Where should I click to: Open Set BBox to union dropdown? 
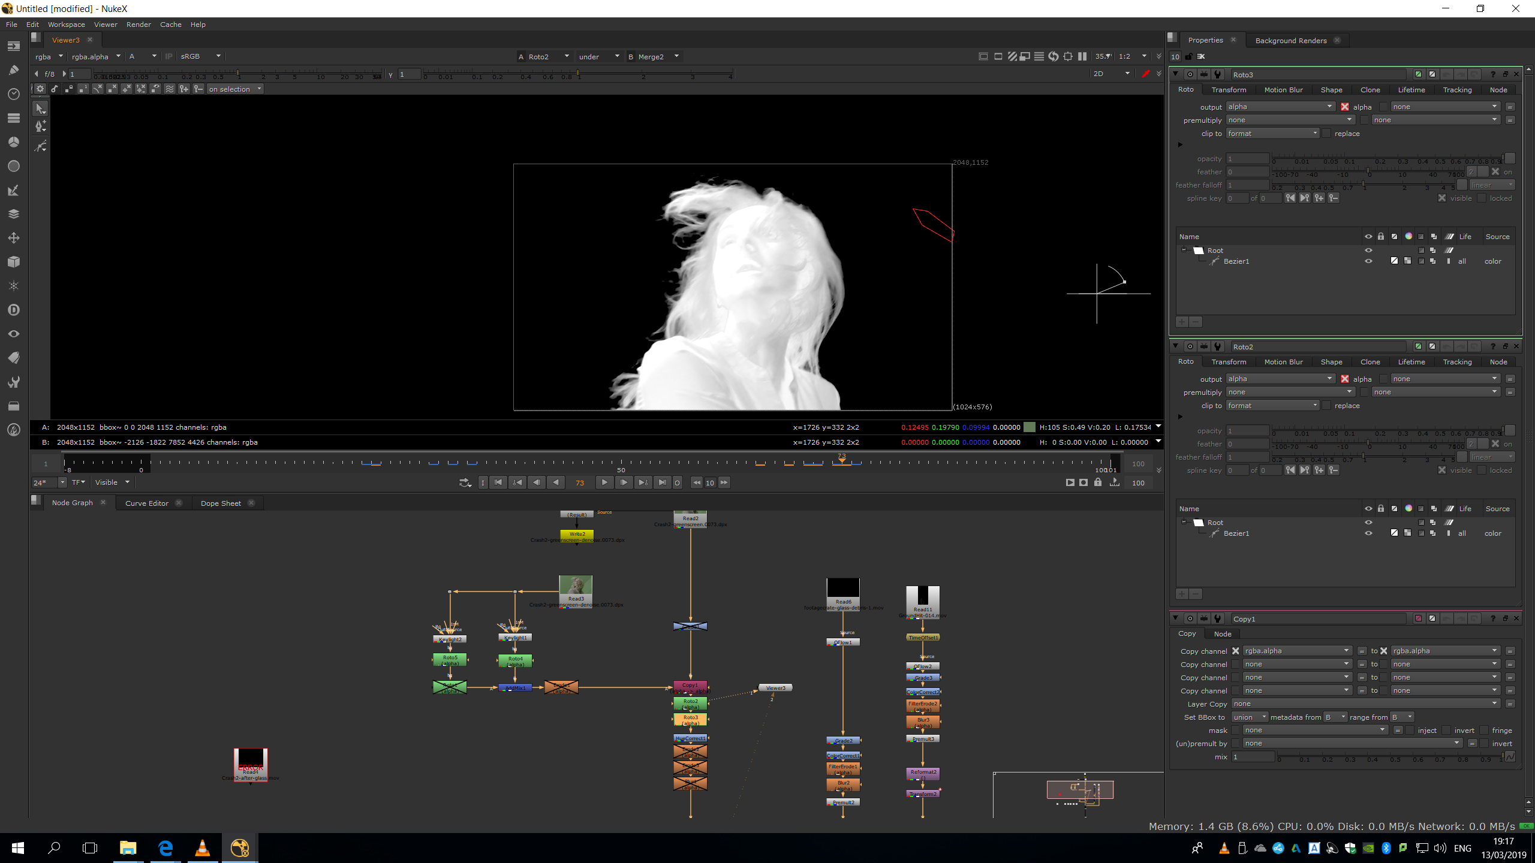(x=1250, y=717)
